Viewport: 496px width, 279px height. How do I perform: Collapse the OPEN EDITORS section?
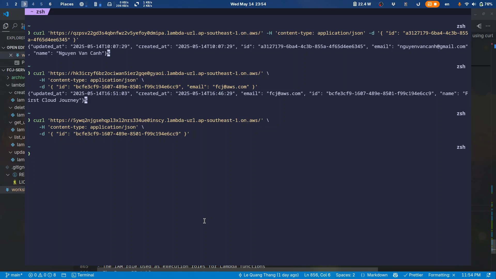coord(13,48)
